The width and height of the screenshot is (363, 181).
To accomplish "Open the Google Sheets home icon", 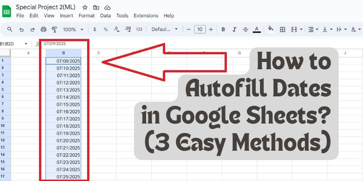I will tap(6, 11).
